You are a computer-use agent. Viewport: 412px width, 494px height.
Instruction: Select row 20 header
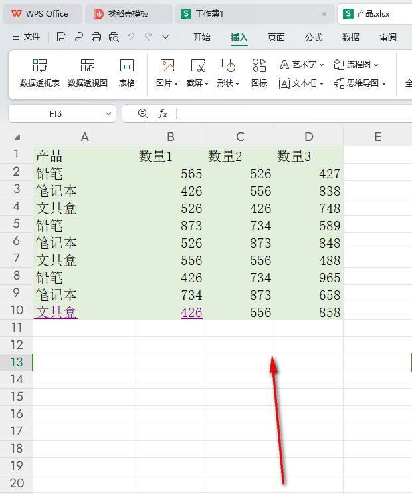pos(17,483)
